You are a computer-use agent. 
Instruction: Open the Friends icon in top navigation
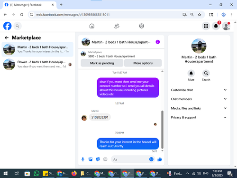click(117, 26)
